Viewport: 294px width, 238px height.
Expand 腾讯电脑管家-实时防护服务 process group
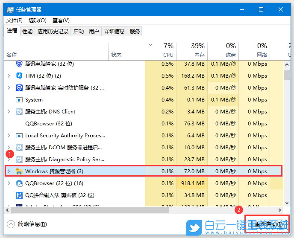pos(9,88)
